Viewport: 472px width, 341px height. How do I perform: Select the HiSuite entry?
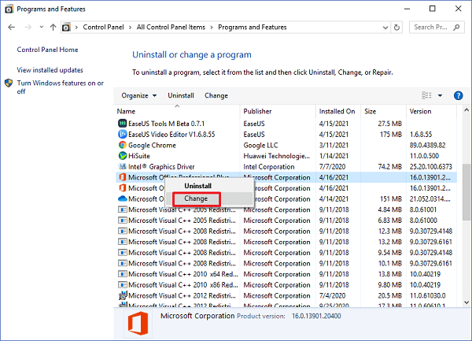point(286,156)
